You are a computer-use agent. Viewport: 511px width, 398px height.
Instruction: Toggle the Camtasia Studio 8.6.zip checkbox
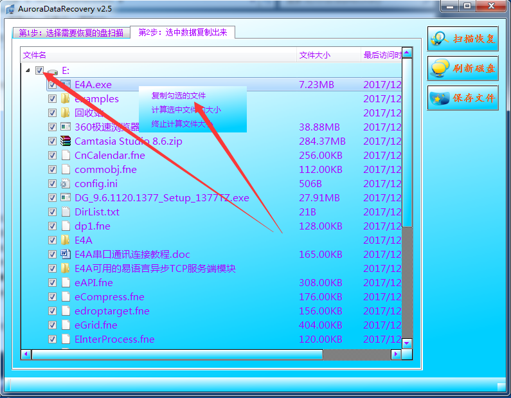[x=52, y=141]
